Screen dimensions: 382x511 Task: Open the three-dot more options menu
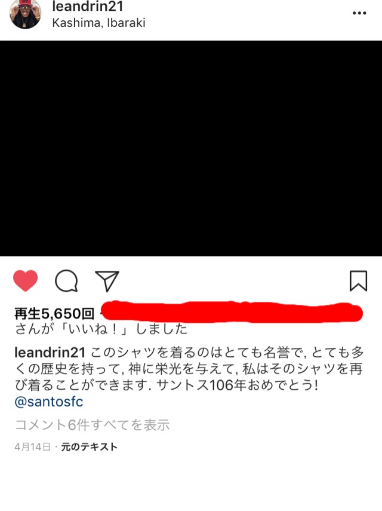pos(359,13)
